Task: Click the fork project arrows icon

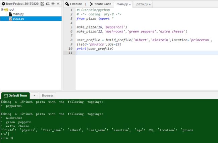Action: pos(48,4)
